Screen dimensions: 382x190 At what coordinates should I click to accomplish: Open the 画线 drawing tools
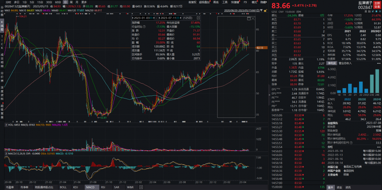216,2
